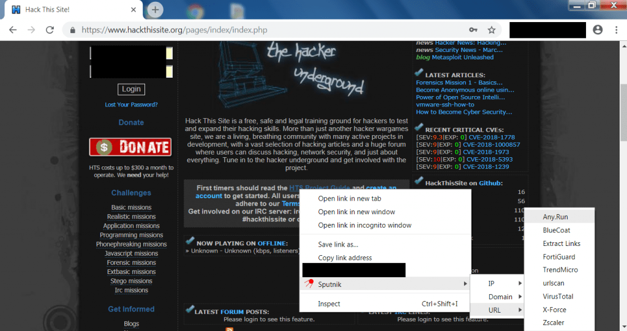627x331 pixels.
Task: Open a new tab with plus button
Action: coord(155,10)
